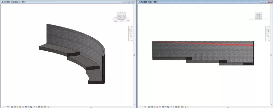The width and height of the screenshot is (273, 108).
Task: Click the 右 face on left ViewCube
Action: pyautogui.click(x=124, y=16)
